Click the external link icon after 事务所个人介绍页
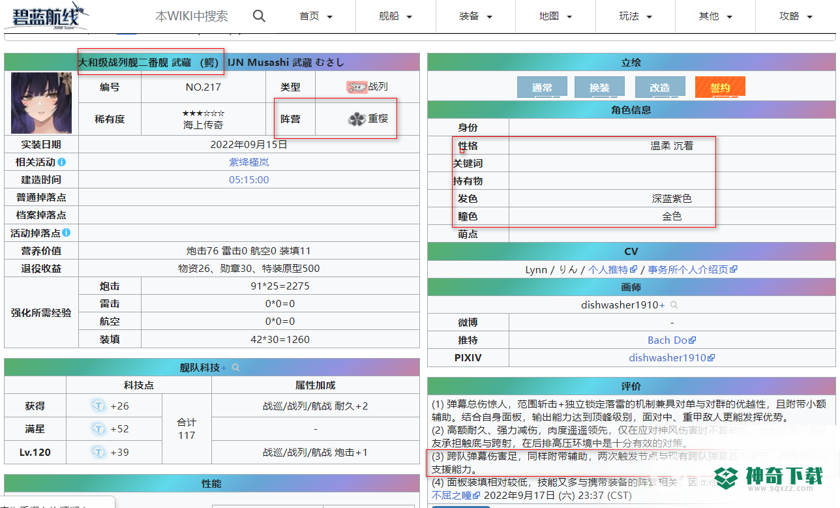Viewport: 840px width, 508px height. [734, 269]
